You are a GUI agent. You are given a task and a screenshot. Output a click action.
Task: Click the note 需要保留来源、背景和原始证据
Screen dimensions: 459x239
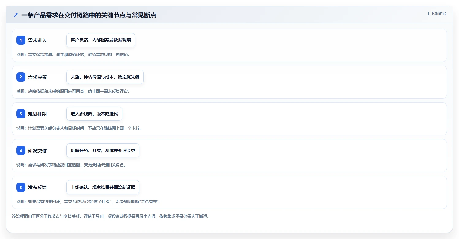(57, 55)
